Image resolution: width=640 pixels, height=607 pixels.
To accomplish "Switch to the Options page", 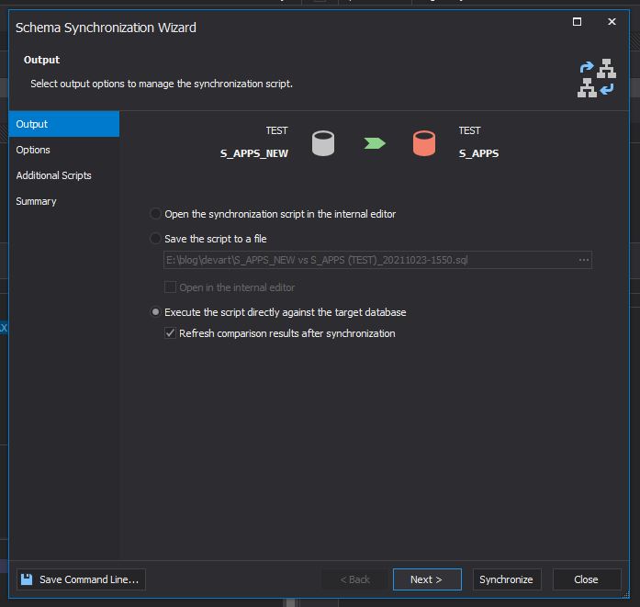I will (x=33, y=150).
